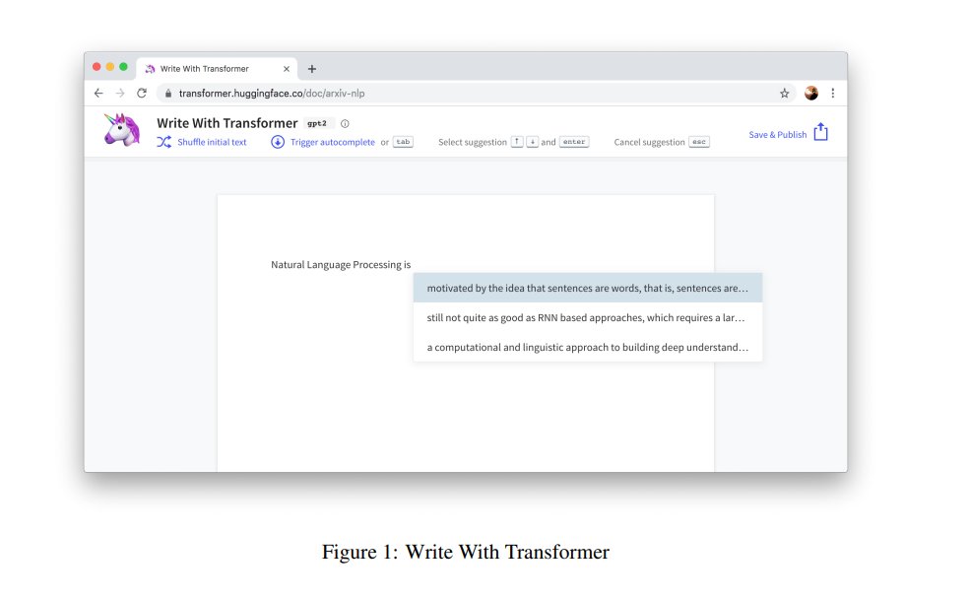969x600 pixels.
Task: Click the yellow minimize window button
Action: [110, 67]
